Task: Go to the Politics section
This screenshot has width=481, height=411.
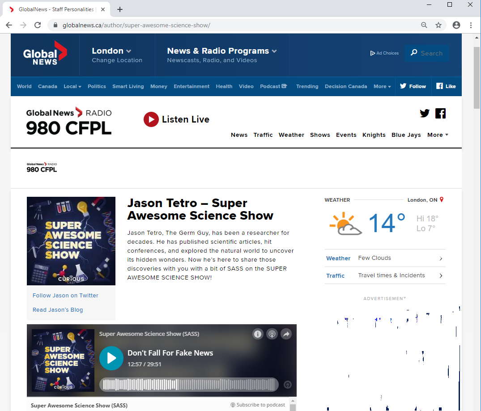Action: coord(97,86)
